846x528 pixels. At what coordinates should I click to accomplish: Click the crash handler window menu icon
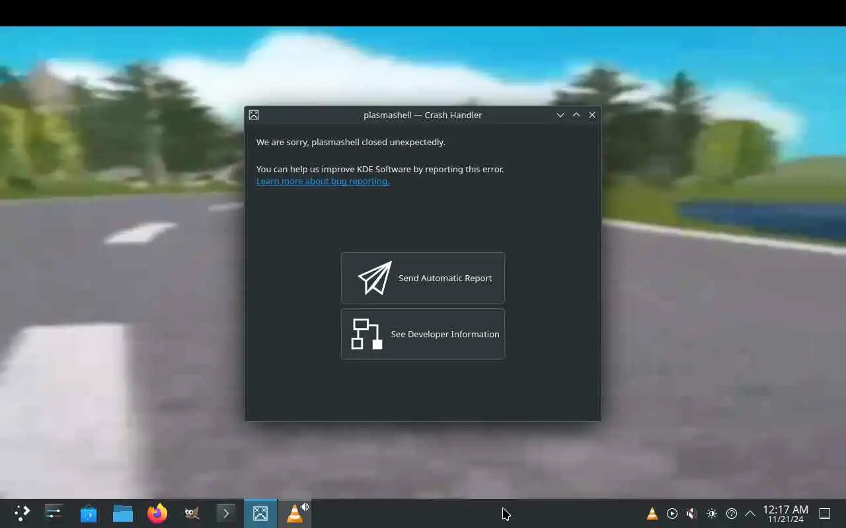point(254,115)
